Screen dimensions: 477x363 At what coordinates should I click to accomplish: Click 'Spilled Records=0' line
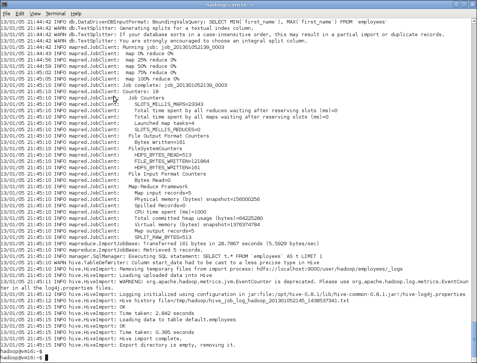click(x=160, y=206)
